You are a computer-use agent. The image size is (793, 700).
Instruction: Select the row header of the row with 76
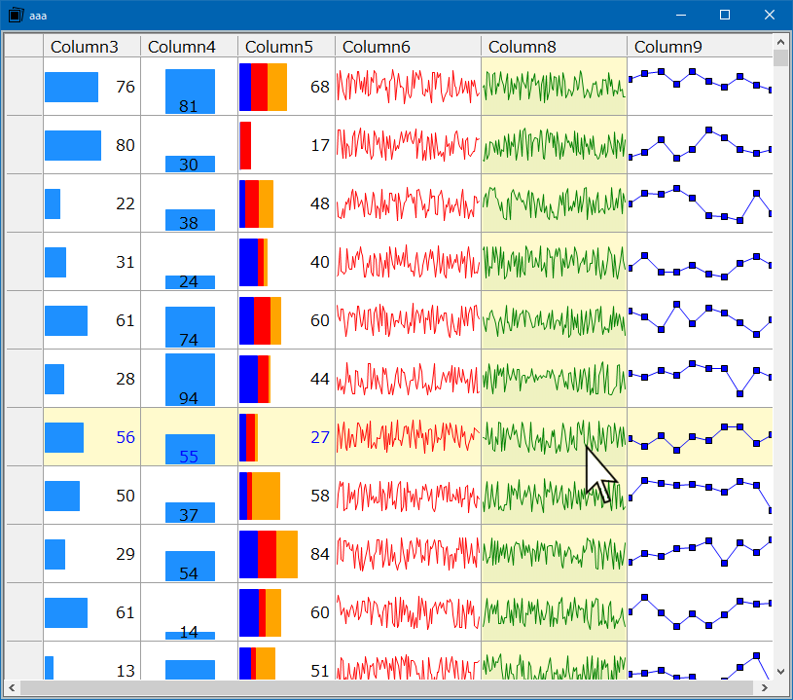(23, 87)
